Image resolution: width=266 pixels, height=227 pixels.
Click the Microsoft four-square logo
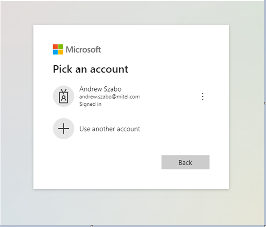pos(58,50)
